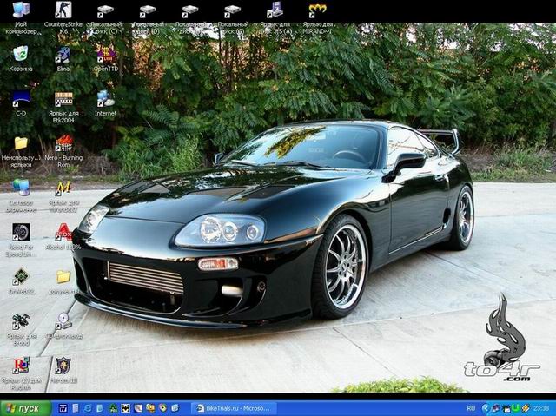The height and width of the screenshot is (416, 556).
Task: Open the Heroes III desktop shortcut
Action: click(63, 366)
